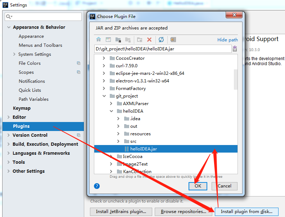Expand the src folder arrow
The image size is (285, 217).
(x=118, y=141)
